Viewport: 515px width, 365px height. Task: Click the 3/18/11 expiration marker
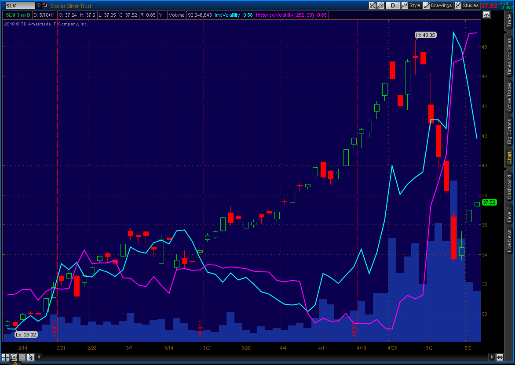(201, 329)
